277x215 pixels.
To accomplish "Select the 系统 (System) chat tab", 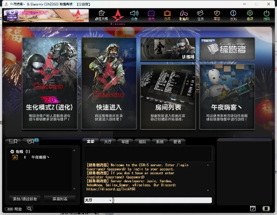I will click(160, 142).
